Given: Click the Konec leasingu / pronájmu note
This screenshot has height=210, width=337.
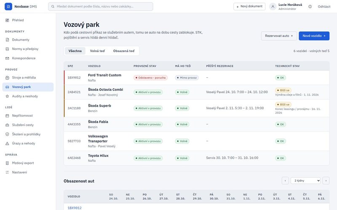Looking at the screenshot, I should point(298,111).
